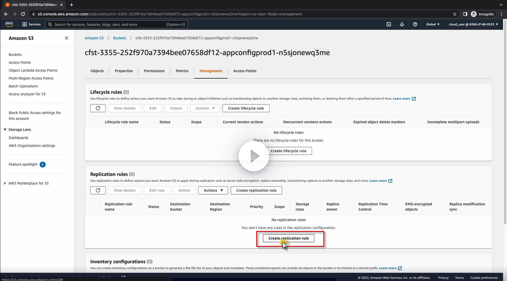507x281 pixels.
Task: Open the Replication rules Actions dropdown
Action: click(213, 190)
